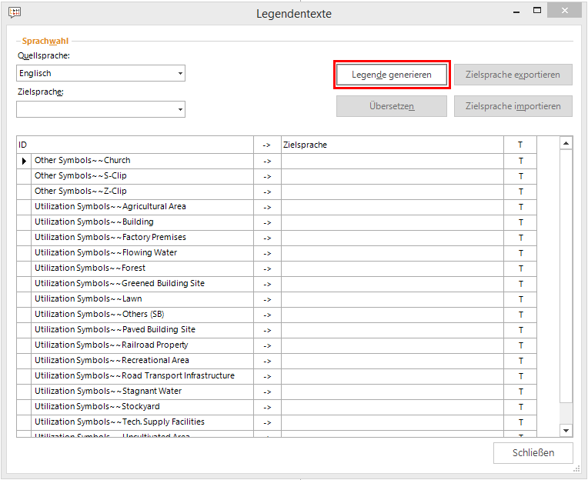
Task: Click T button in Stockyard row
Action: [520, 407]
